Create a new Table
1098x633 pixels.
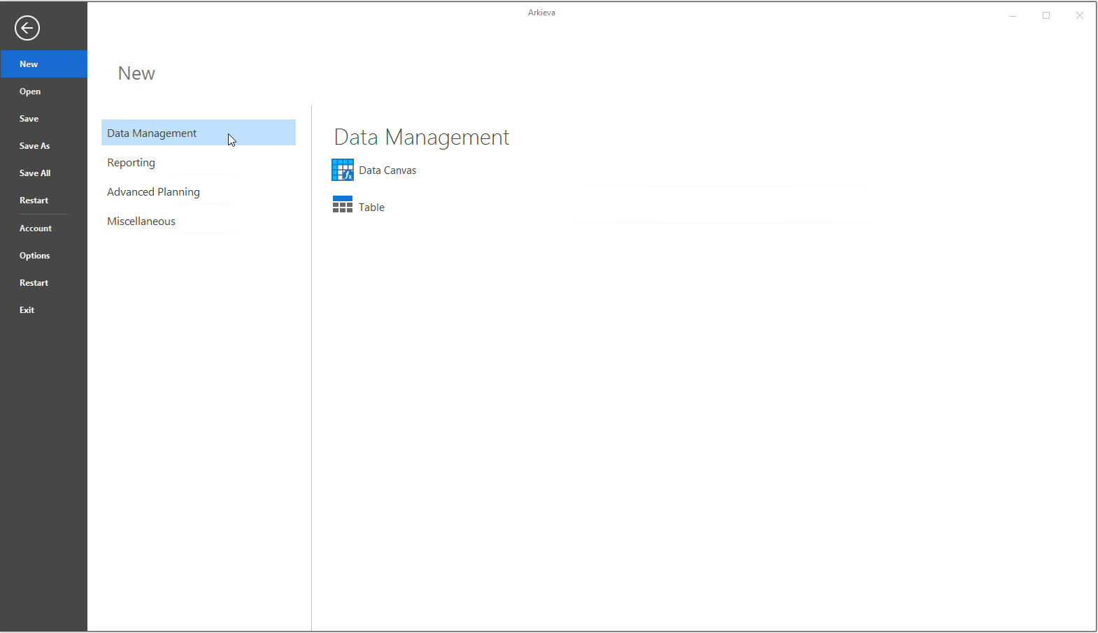[371, 208]
